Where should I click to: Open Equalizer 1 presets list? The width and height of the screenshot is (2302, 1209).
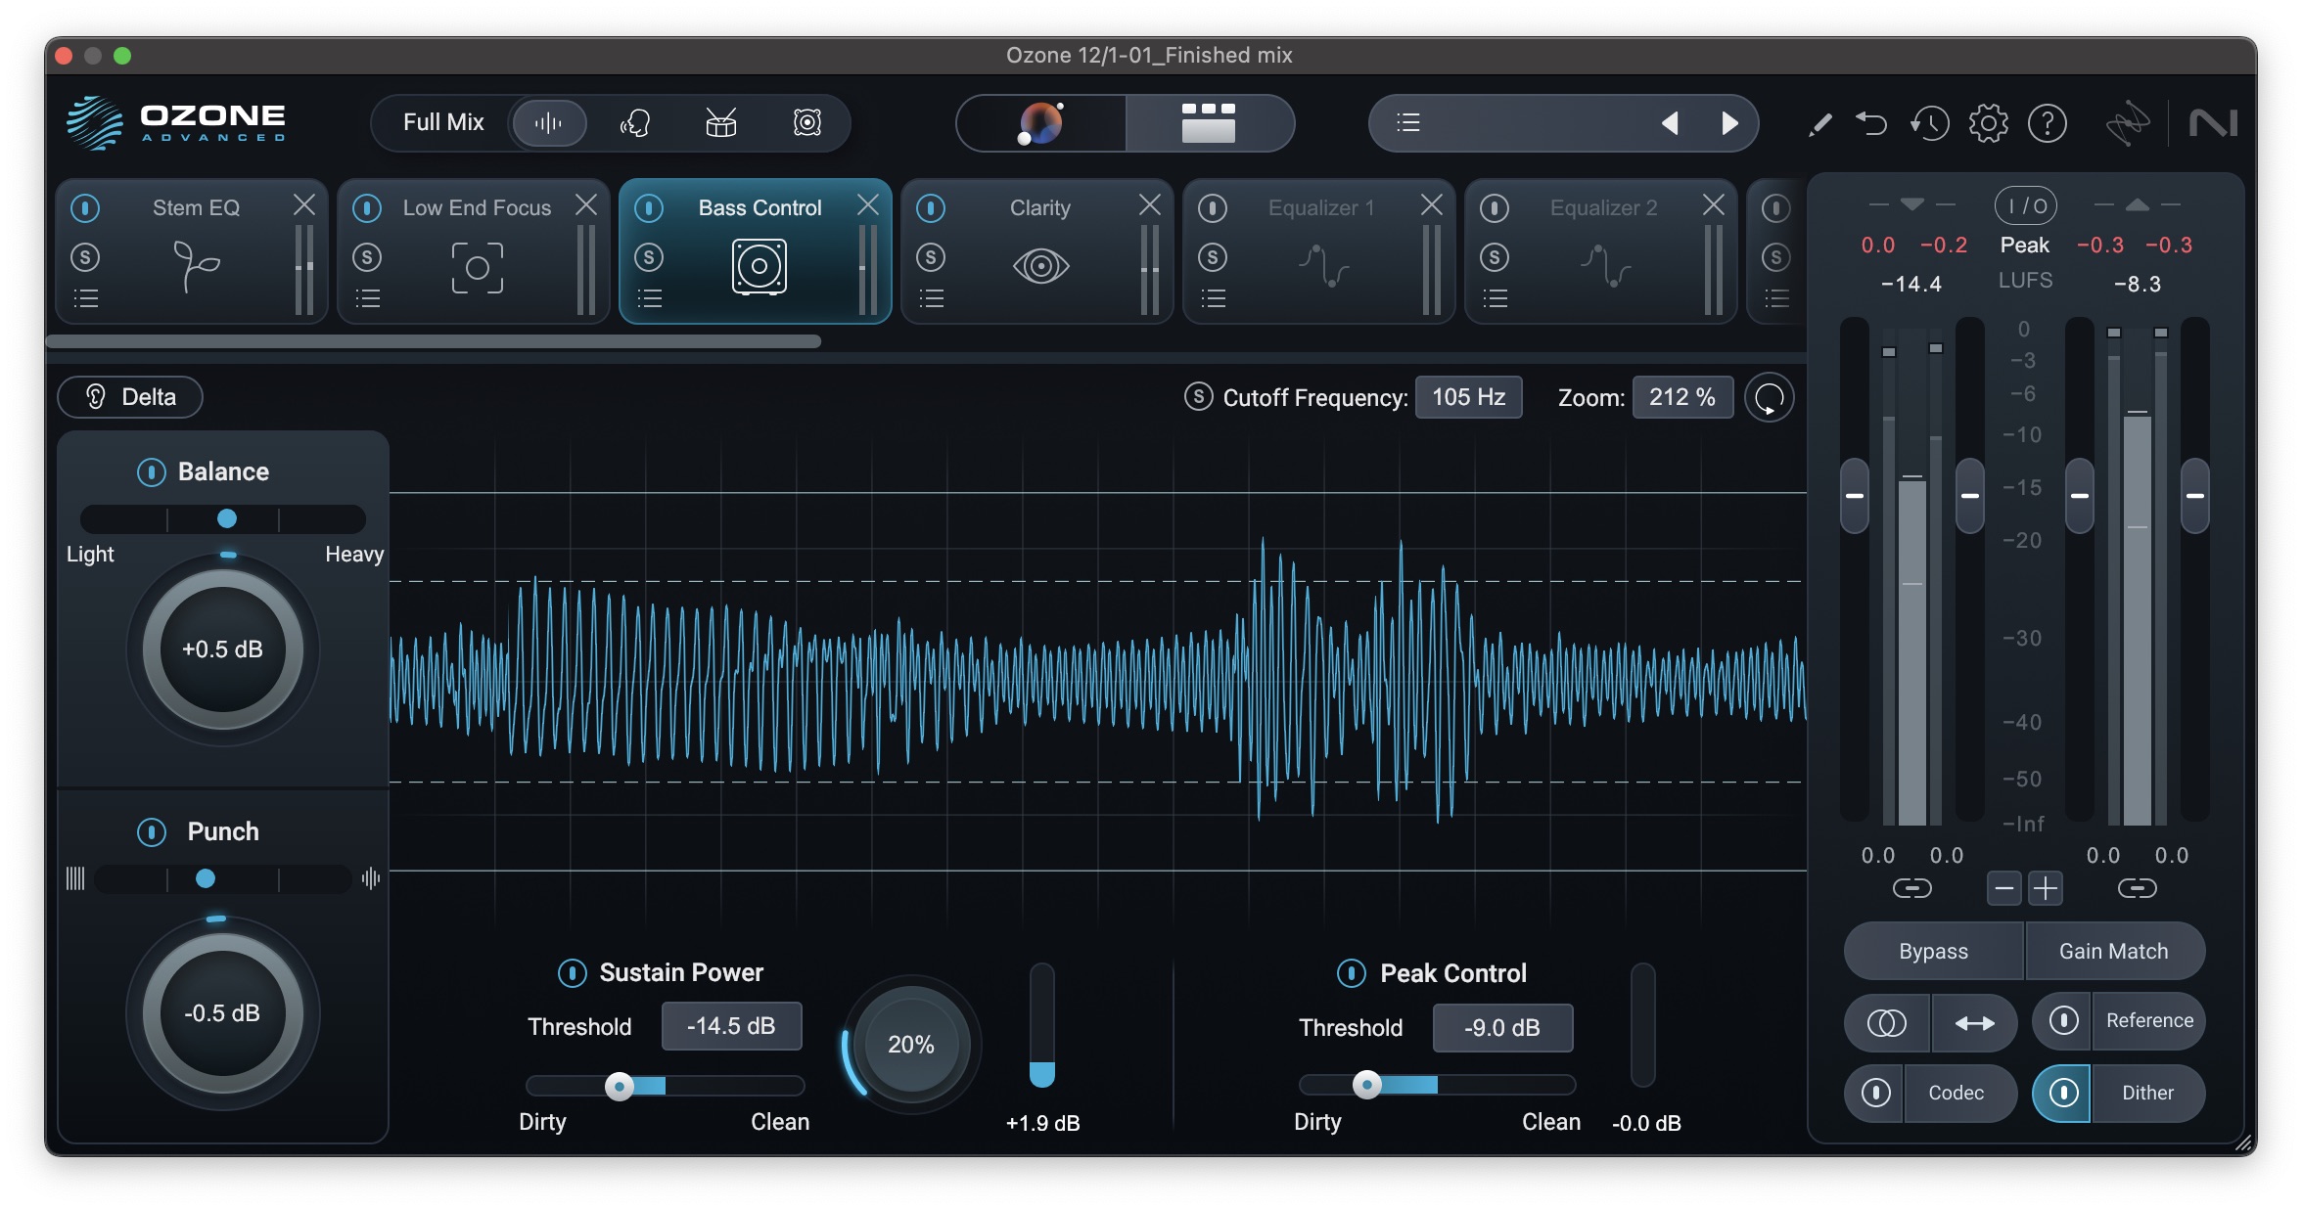[x=1214, y=299]
